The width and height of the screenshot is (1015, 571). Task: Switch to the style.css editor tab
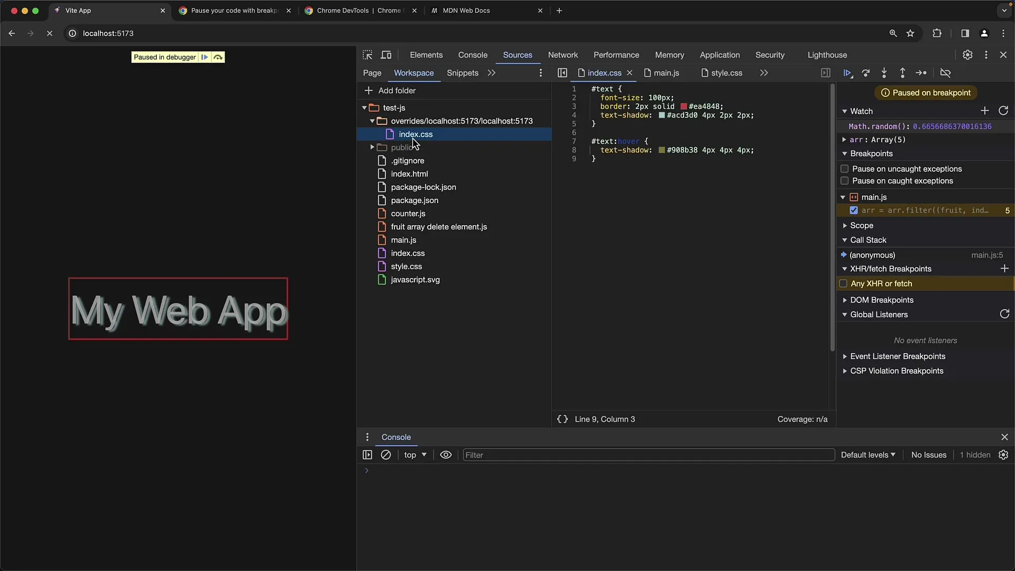coord(722,73)
